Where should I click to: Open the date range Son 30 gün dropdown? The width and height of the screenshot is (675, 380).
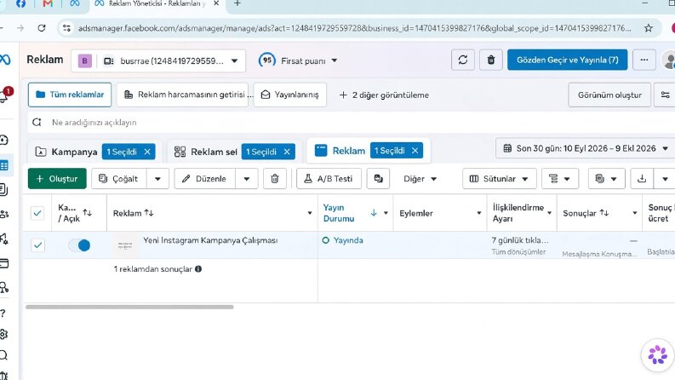587,148
